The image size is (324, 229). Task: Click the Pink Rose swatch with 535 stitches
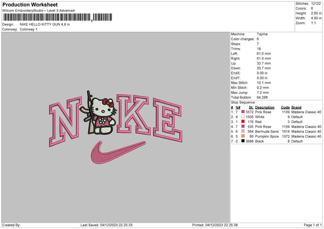point(243,126)
